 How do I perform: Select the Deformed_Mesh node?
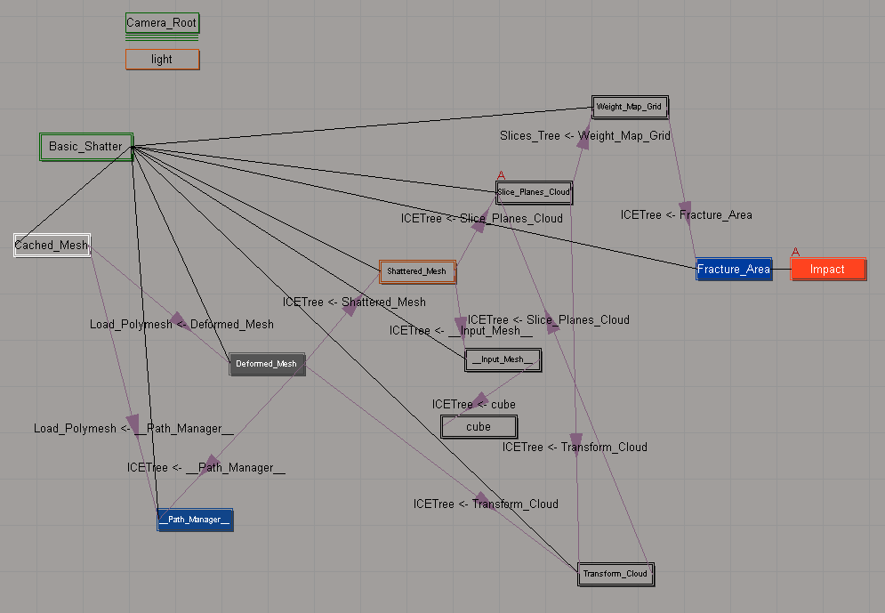pos(267,364)
